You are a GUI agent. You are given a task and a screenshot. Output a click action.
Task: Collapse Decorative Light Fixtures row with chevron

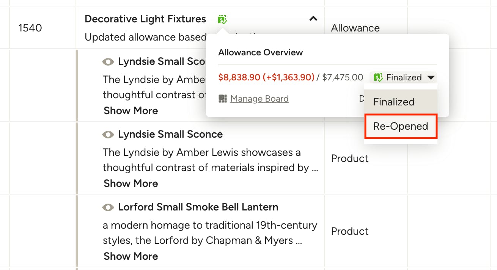(313, 18)
